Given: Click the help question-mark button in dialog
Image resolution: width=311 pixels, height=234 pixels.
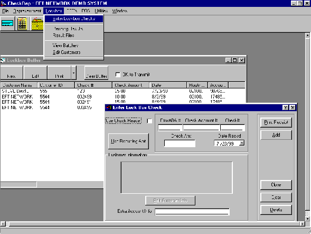Looking at the screenshot, I should click(x=285, y=107).
